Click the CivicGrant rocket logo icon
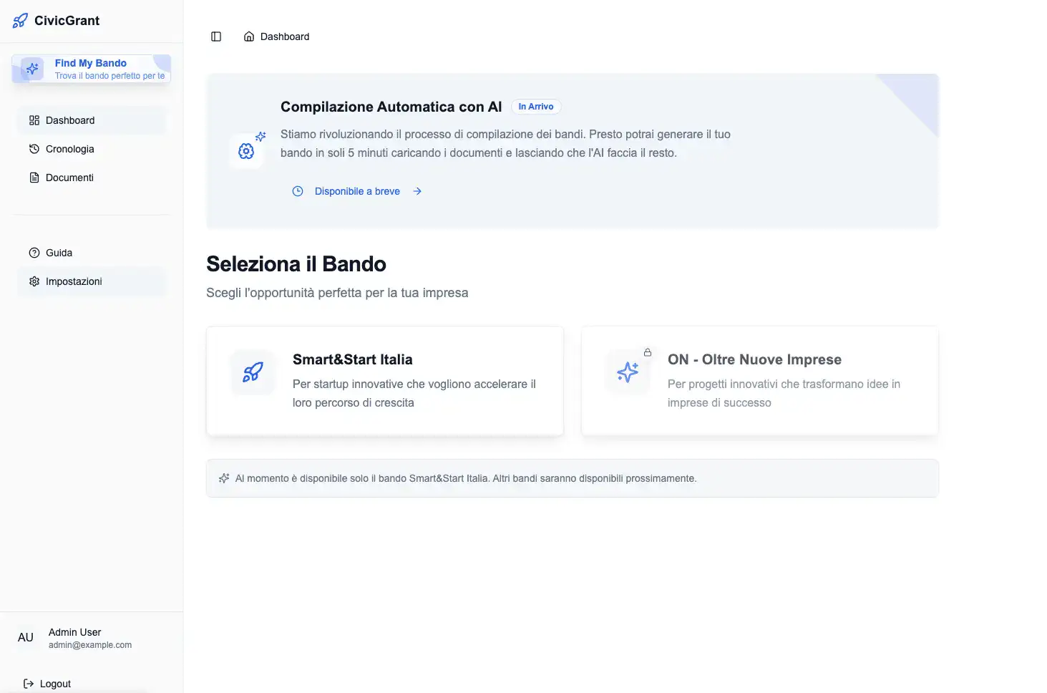 pyautogui.click(x=20, y=21)
